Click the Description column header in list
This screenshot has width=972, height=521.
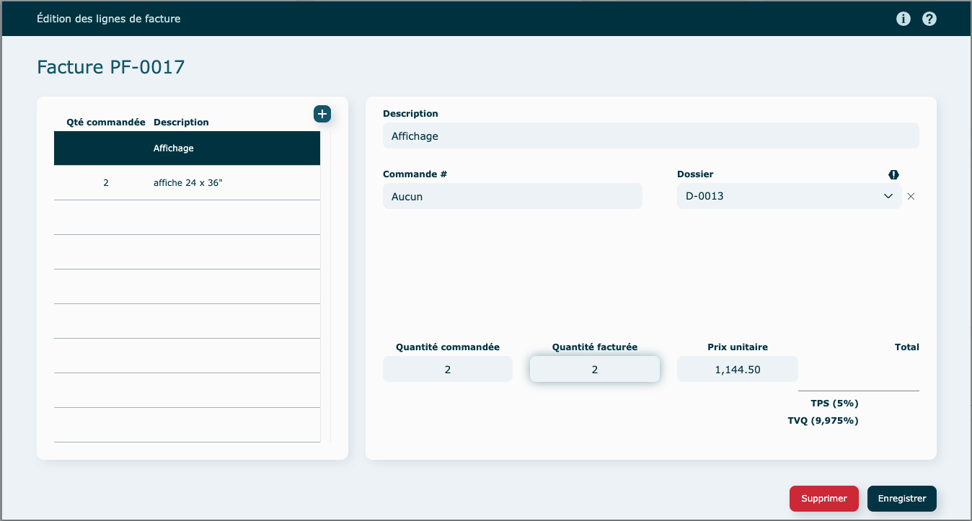tap(181, 123)
